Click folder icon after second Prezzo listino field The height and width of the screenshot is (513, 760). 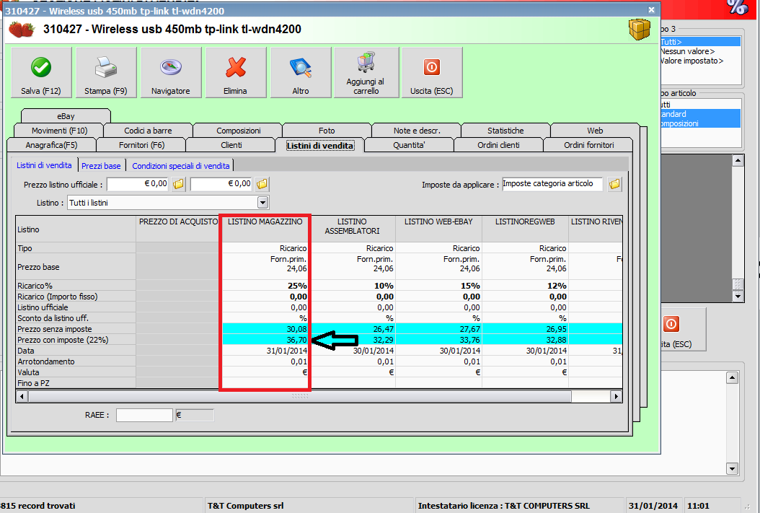262,184
